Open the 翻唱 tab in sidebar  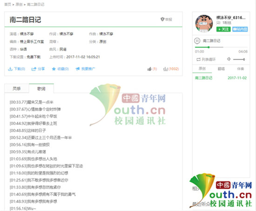coord(221,69)
